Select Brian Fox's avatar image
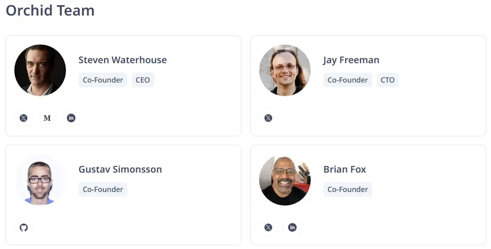The image size is (491, 249). [285, 180]
